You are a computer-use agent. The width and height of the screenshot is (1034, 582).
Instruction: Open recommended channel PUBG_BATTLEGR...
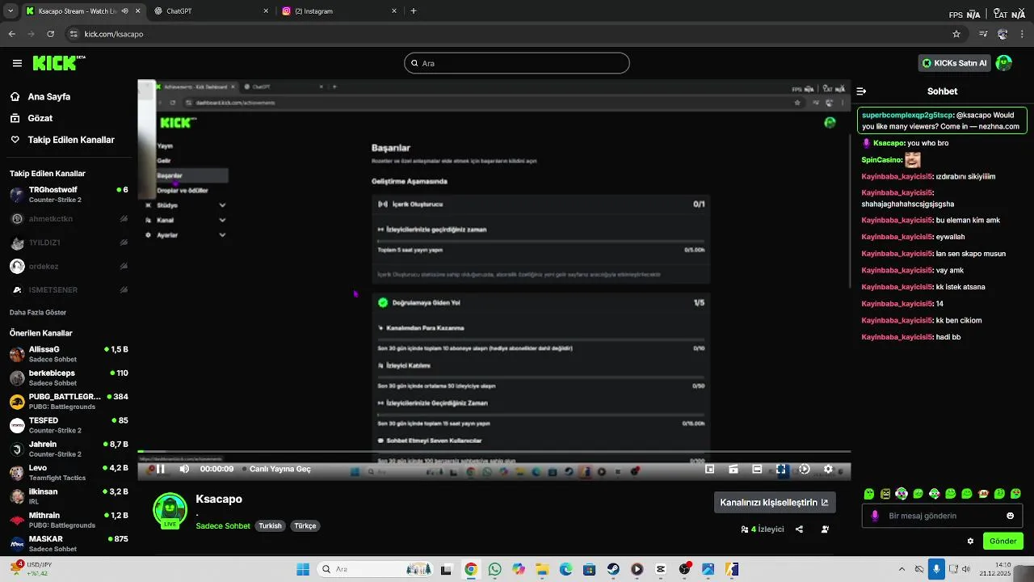[x=69, y=401]
